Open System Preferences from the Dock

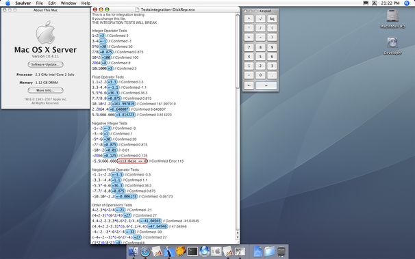click(216, 251)
